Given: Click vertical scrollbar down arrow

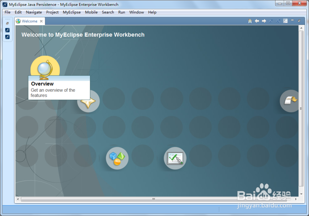Looking at the screenshot, I should click(x=301, y=194).
